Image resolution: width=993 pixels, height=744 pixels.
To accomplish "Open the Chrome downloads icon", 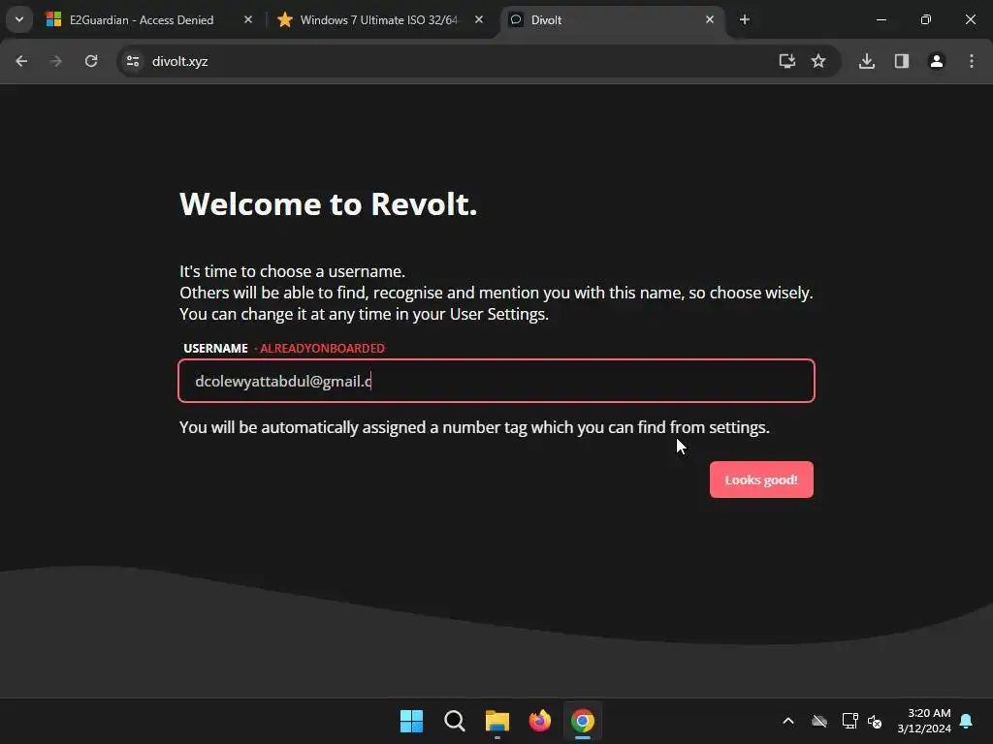I will coord(867,61).
